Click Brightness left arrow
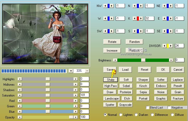 [115, 60]
